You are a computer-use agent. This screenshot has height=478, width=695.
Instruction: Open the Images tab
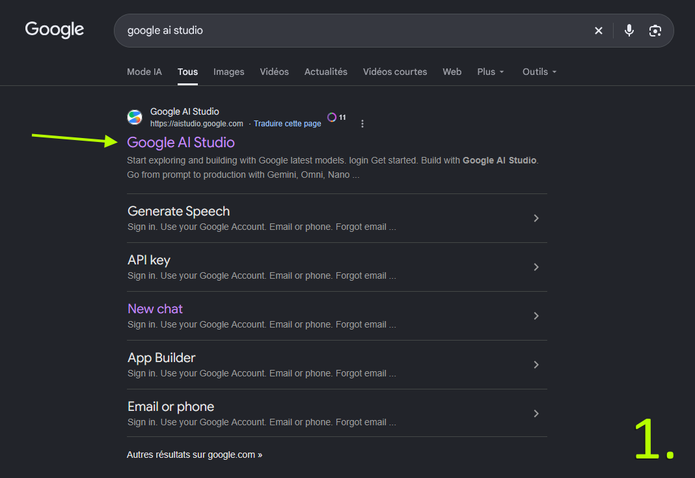228,72
